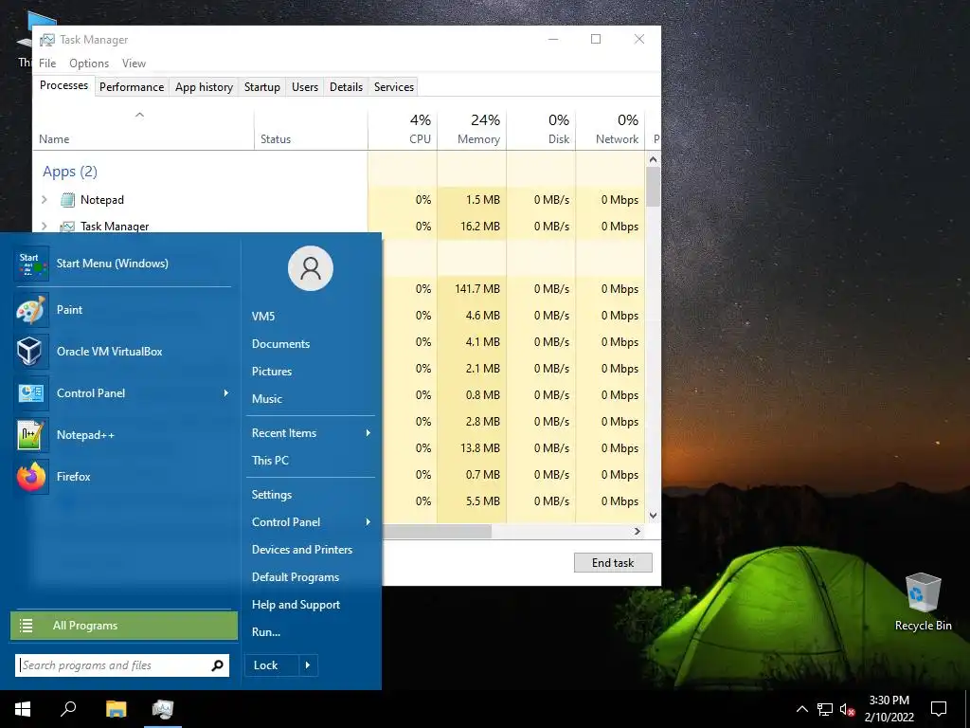
Task: Open Default Programs
Action: tap(296, 577)
